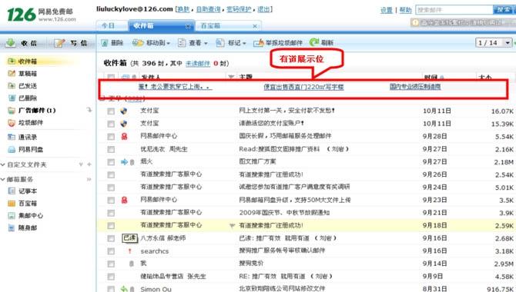This screenshot has width=516, height=292.
Task: Tick checkbox for 网上支付第一关 email
Action: coord(111,111)
